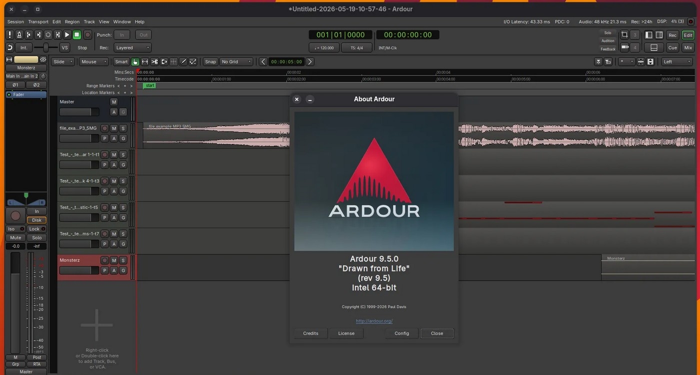Select the Range mode tool
The image size is (700, 375).
click(x=145, y=61)
